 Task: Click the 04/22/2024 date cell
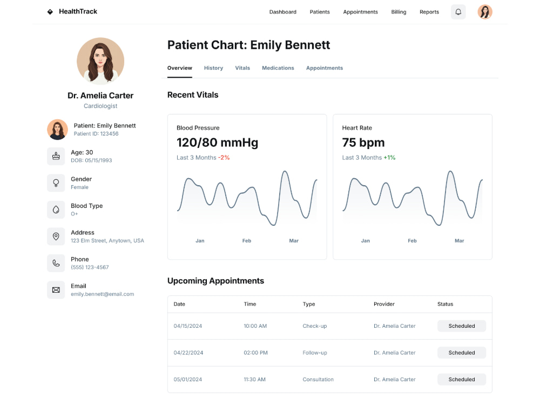pyautogui.click(x=188, y=353)
